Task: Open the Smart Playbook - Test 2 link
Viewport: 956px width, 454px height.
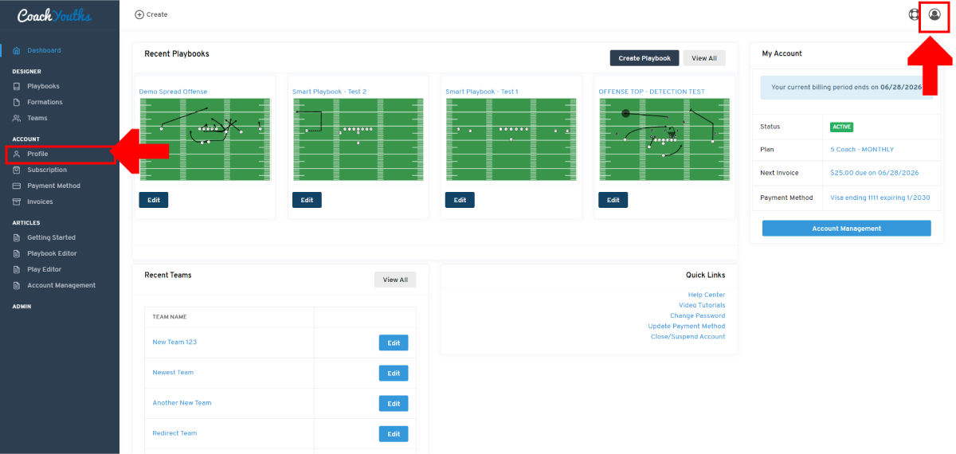Action: (329, 92)
